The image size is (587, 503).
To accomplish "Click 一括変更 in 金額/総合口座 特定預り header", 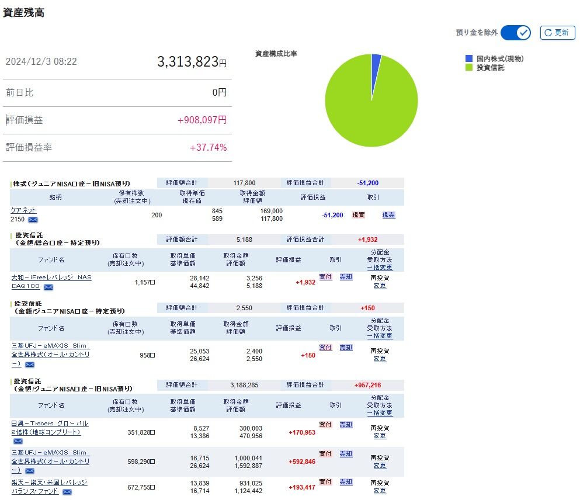I will pyautogui.click(x=380, y=268).
